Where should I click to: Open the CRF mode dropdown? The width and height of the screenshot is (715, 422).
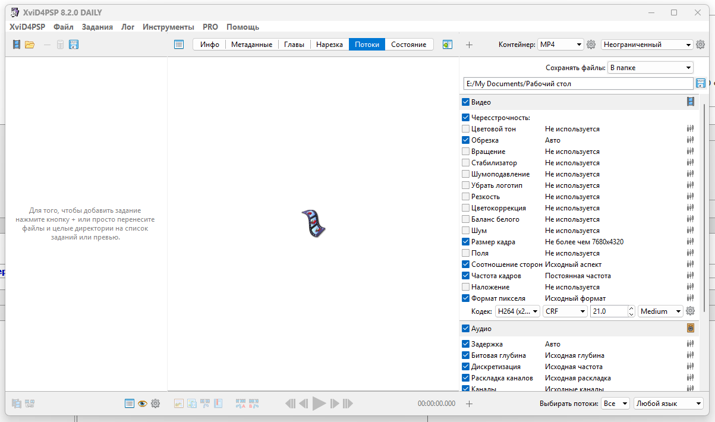[565, 310]
